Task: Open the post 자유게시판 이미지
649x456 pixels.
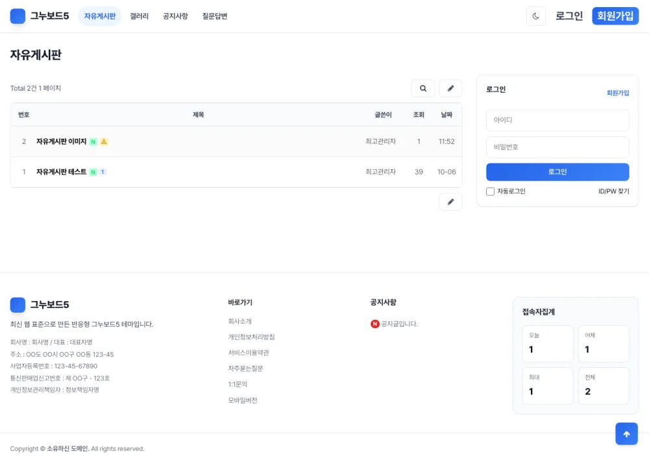Action: 61,141
